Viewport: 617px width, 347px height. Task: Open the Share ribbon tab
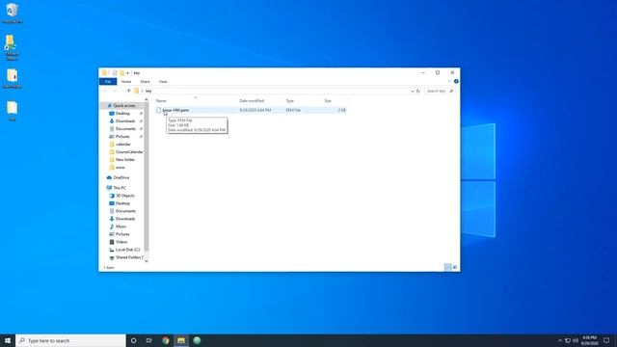pyautogui.click(x=145, y=81)
